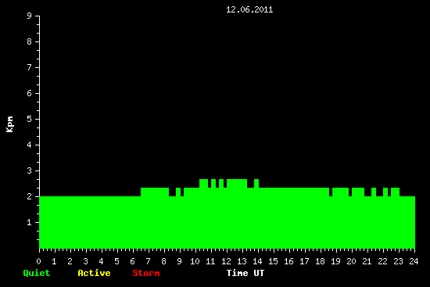The height and width of the screenshot is (287, 430).
Task: Click the Kpm vertical axis label
Action: [x=9, y=124]
